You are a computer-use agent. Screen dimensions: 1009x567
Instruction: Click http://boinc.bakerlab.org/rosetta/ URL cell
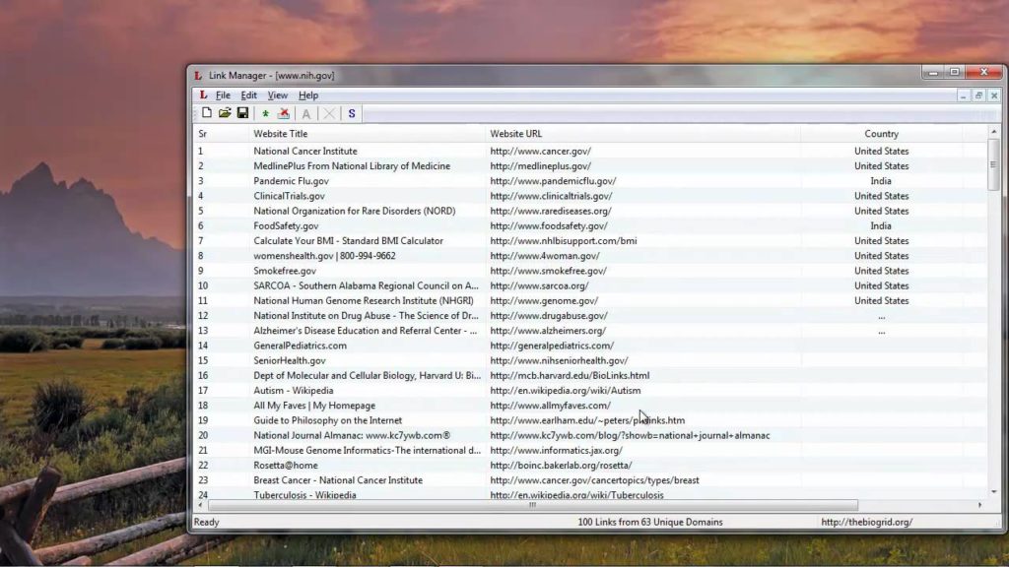tap(561, 466)
